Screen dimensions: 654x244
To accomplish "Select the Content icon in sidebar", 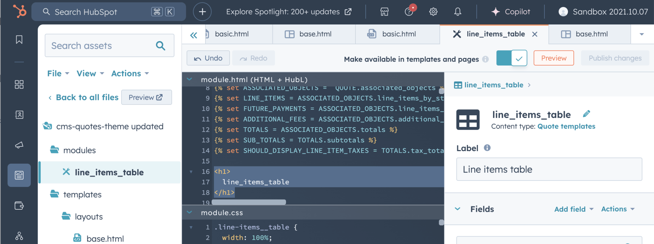I will point(19,175).
